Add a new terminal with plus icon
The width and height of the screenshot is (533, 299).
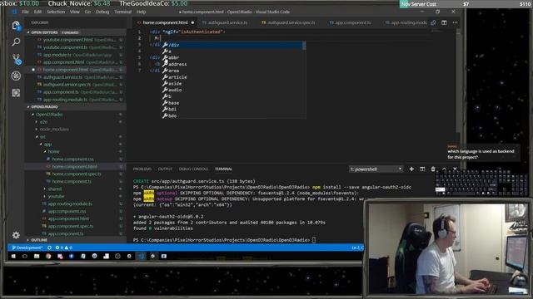pyautogui.click(x=411, y=169)
